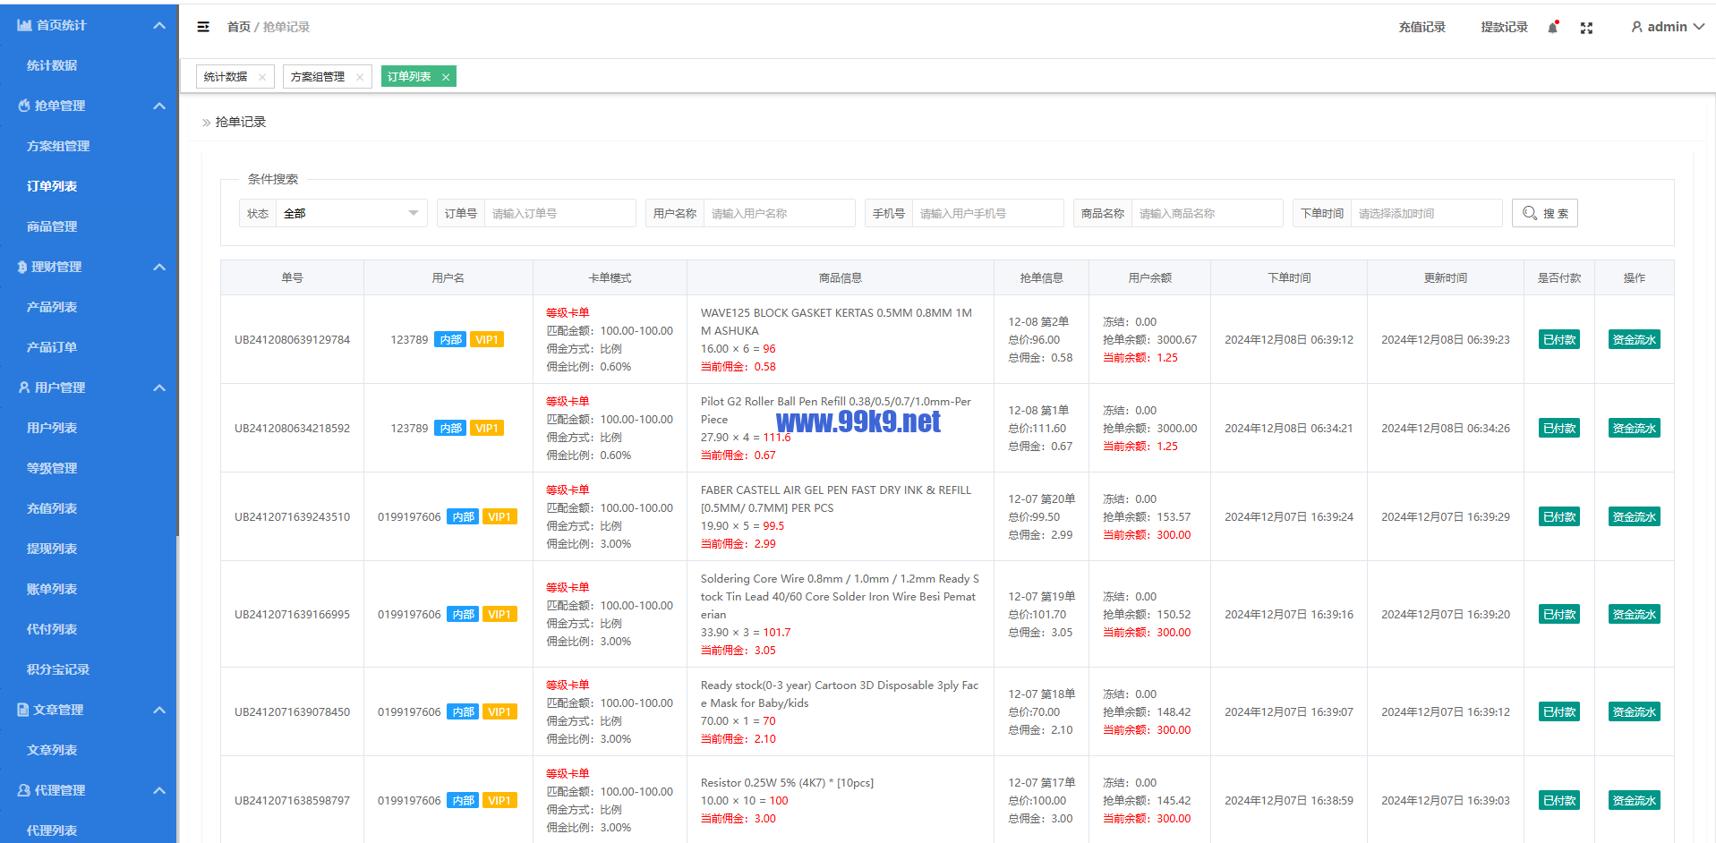Open 统计数据 in the sidebar
1716x843 pixels.
click(52, 65)
